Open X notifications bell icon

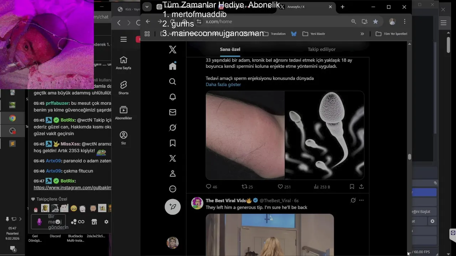coord(172,97)
